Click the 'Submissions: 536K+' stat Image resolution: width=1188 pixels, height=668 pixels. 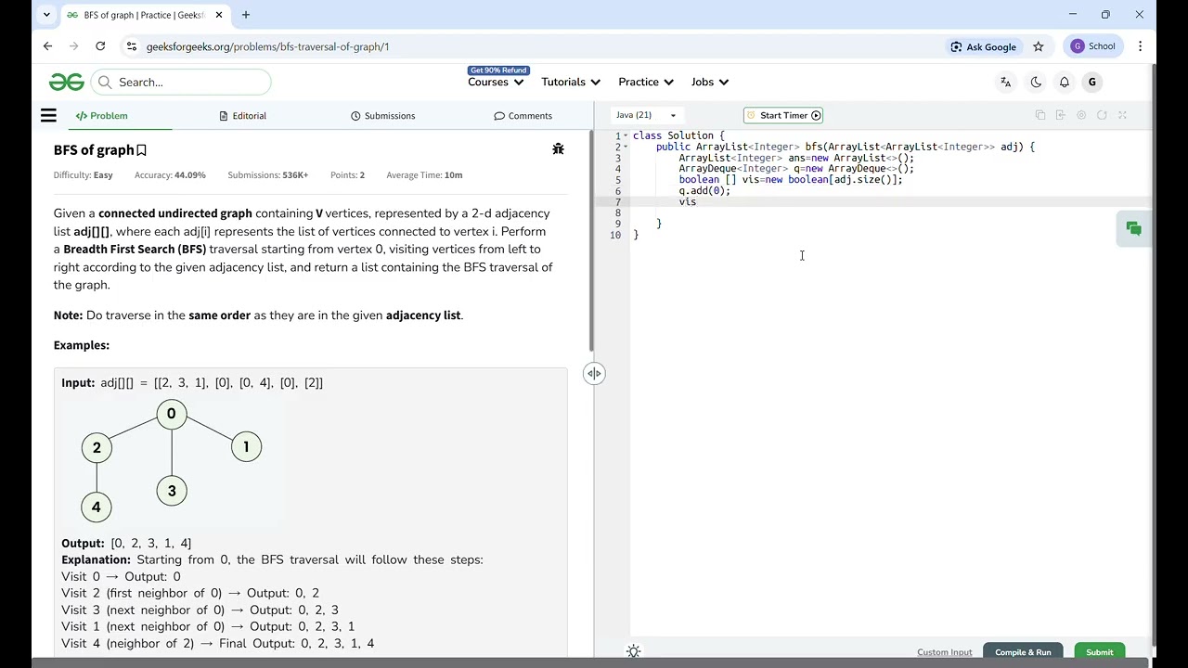[267, 174]
